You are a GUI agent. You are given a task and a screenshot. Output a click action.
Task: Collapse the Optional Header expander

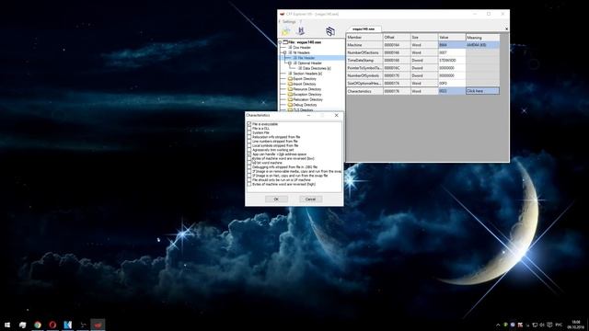(x=290, y=63)
